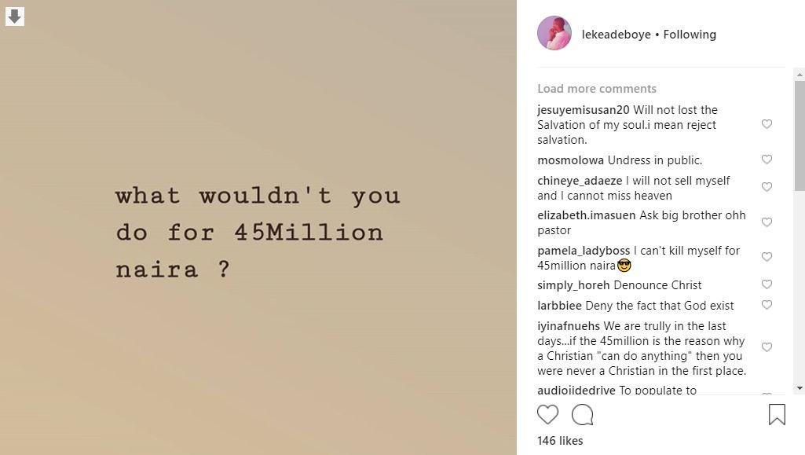This screenshot has height=455, width=805.
Task: Open mosmolowa commenter profile
Action: [x=570, y=160]
